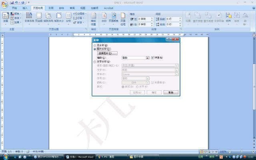Open Manuscript paper settings (稿纸设置)
Viewport: 256px width, 160px height.
click(93, 19)
